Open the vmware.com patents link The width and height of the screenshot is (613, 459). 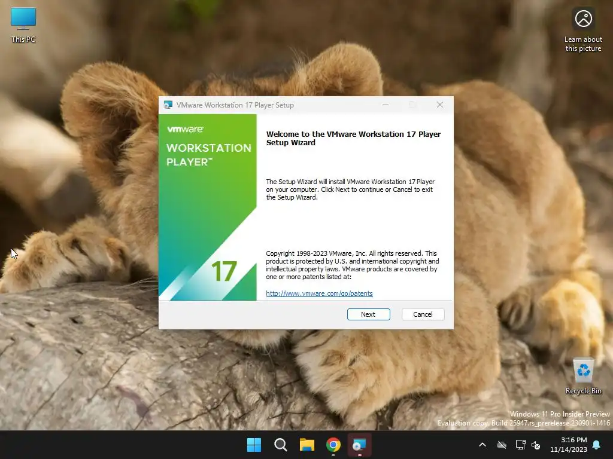click(x=319, y=293)
